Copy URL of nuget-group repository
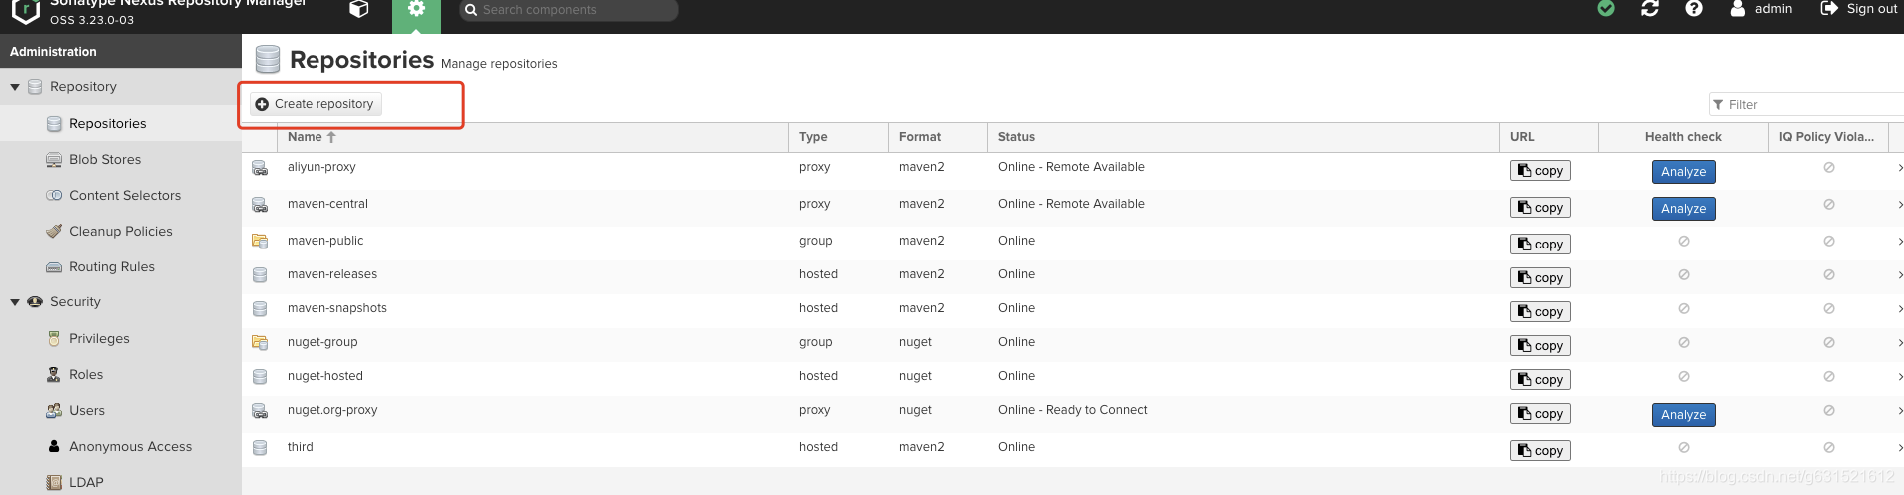The height and width of the screenshot is (495, 1904). click(x=1540, y=346)
